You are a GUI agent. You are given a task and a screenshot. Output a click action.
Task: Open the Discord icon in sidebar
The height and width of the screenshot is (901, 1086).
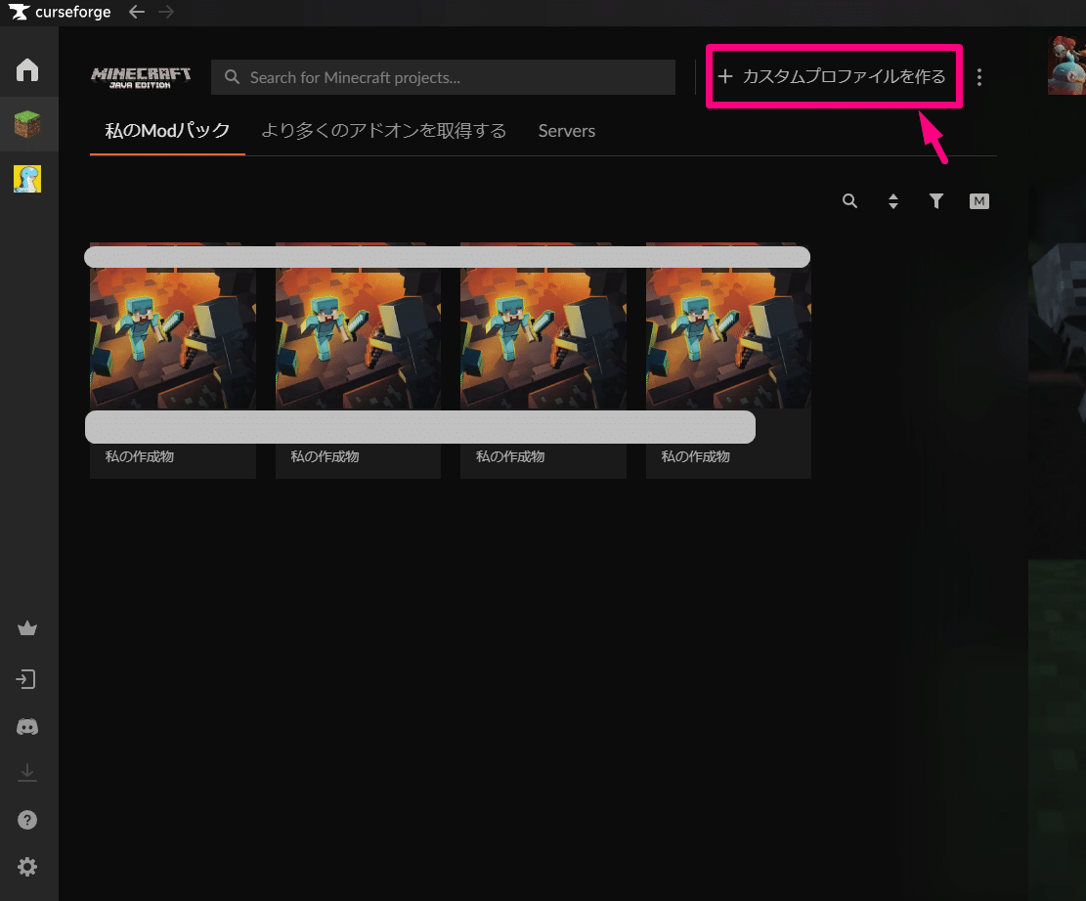[x=27, y=726]
